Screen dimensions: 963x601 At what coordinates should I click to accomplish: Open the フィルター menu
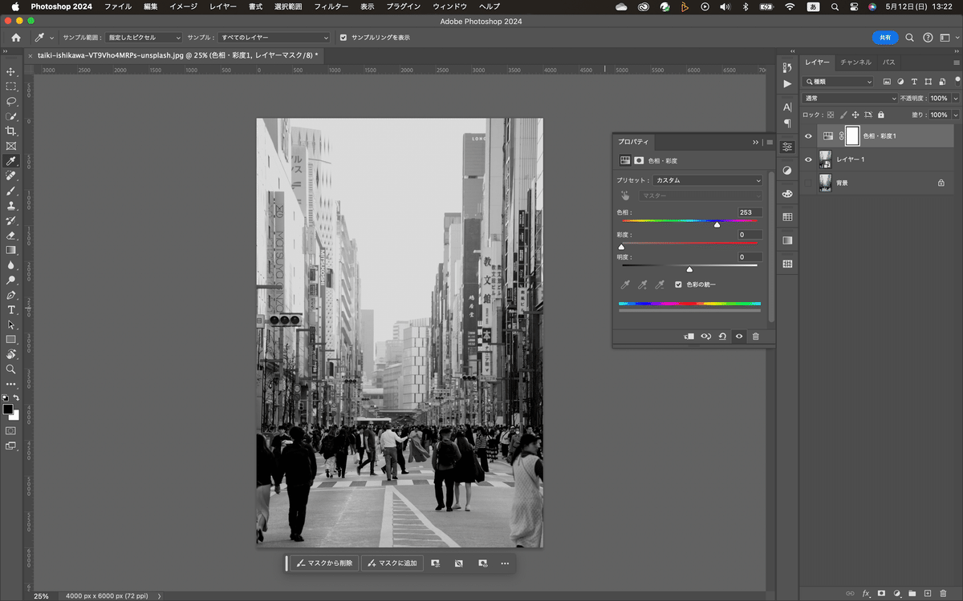point(331,6)
